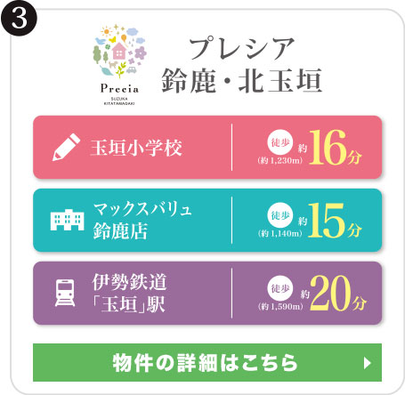Click the 伊勢鉄道「玉垣」駅 label
This screenshot has width=405, height=395.
[x=130, y=293]
